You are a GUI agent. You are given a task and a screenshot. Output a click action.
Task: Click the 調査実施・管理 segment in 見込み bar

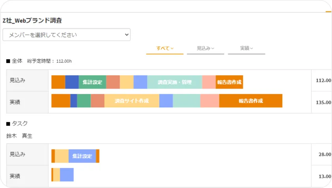point(174,82)
